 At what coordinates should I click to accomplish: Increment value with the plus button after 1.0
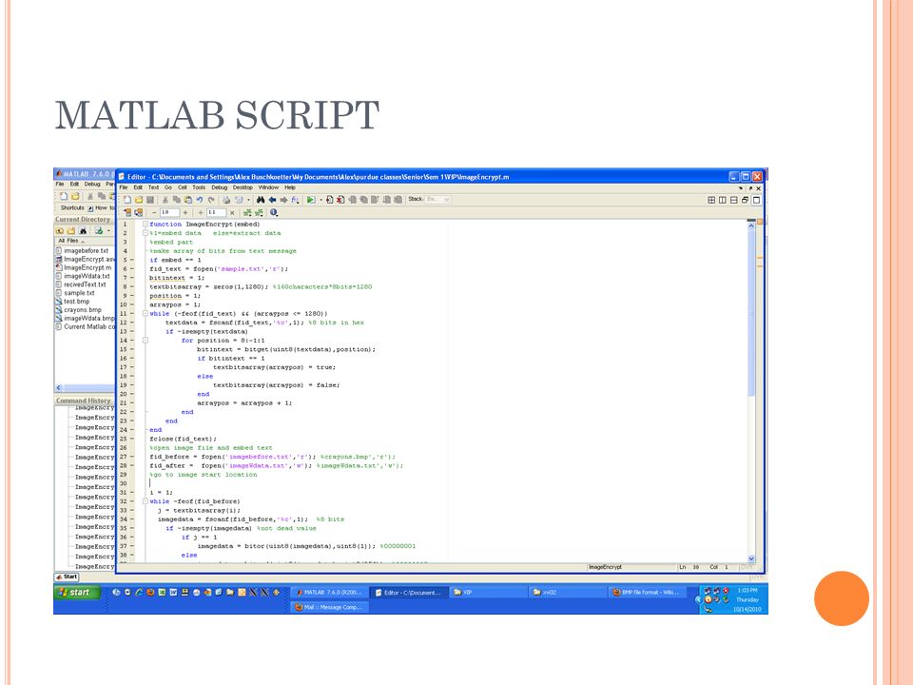(185, 212)
